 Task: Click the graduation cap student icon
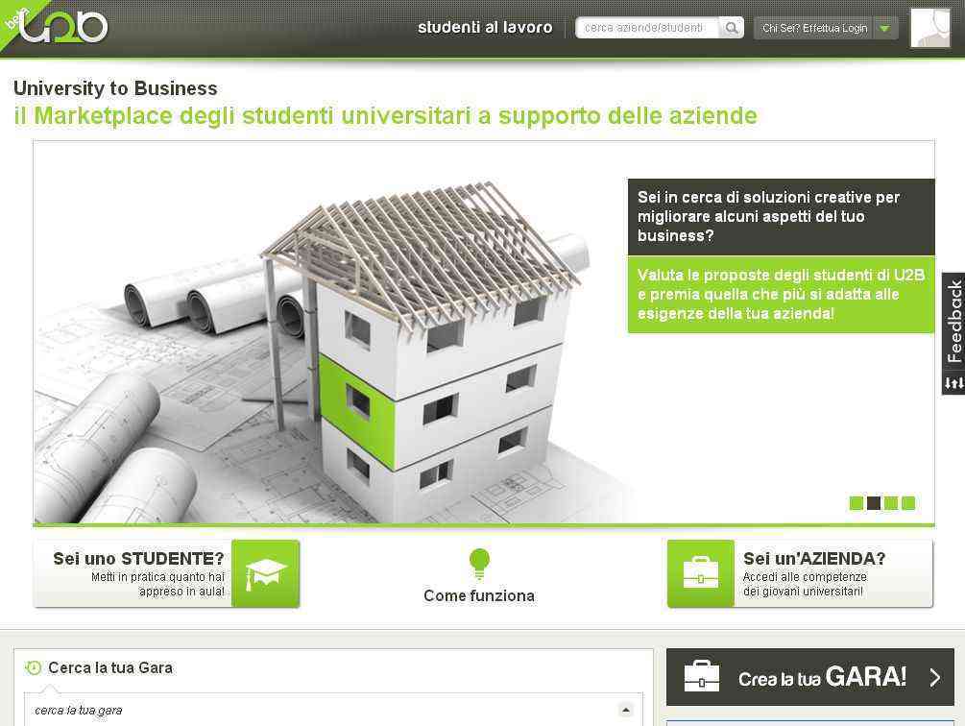click(266, 573)
